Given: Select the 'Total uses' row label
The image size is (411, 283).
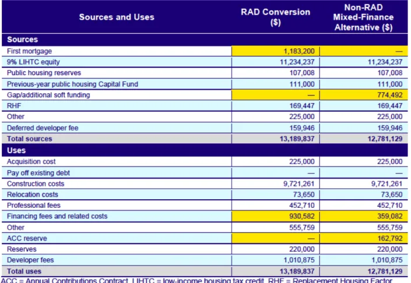Looking at the screenshot, I should pos(24,271).
